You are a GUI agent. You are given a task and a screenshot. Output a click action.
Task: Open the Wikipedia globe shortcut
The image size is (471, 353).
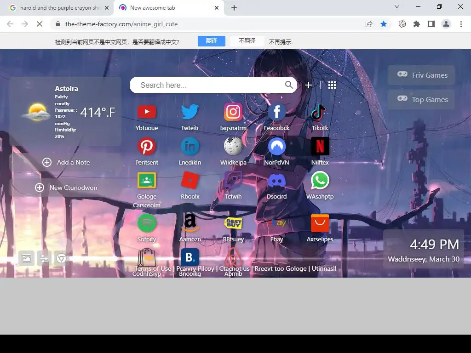click(x=233, y=146)
